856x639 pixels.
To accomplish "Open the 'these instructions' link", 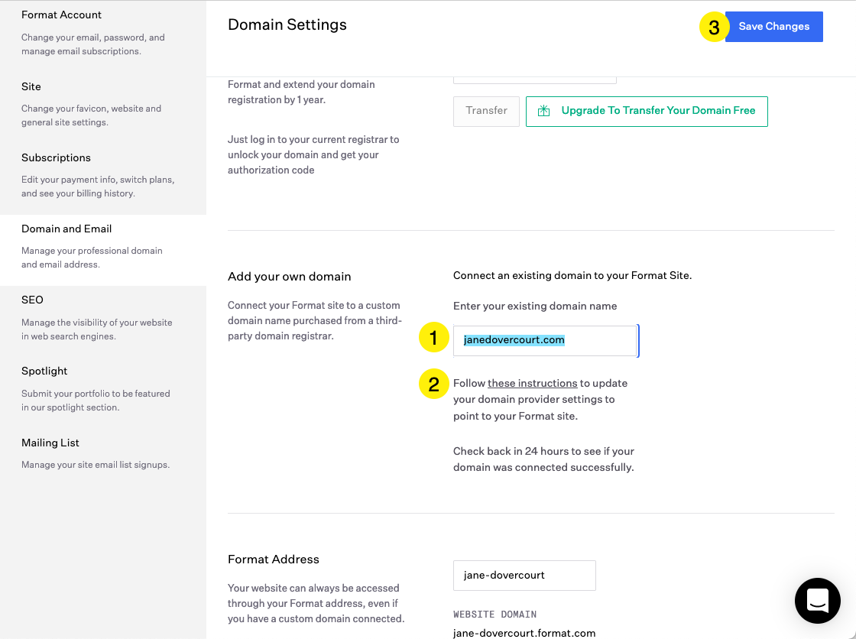I will pyautogui.click(x=532, y=384).
